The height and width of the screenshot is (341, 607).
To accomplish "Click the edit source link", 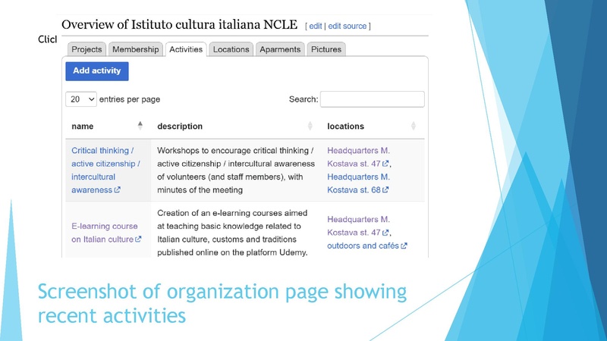I will 348,27.
